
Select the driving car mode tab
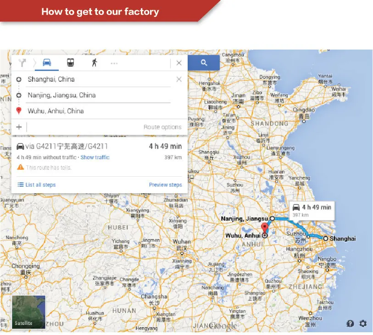coord(47,62)
